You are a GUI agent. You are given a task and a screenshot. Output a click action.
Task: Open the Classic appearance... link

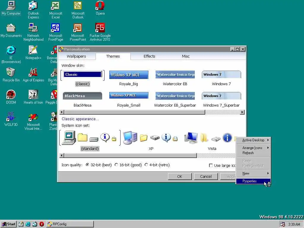click(80, 119)
